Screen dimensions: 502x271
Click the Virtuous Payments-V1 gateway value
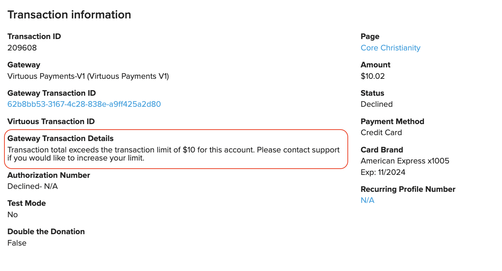88,76
